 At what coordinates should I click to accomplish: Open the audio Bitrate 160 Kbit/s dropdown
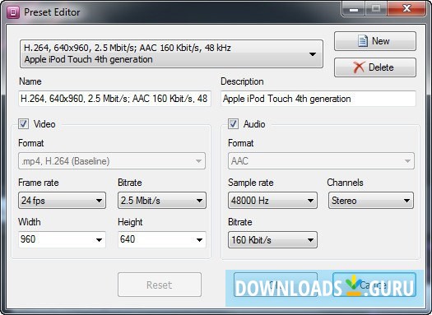[272, 239]
